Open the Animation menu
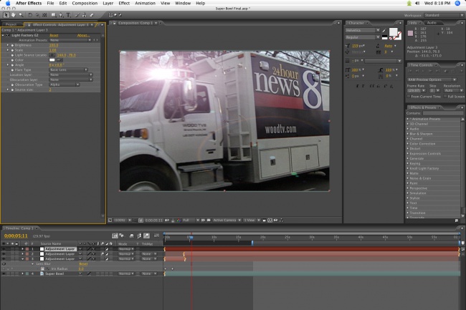Image resolution: width=466 pixels, height=310 pixels. pos(145,4)
